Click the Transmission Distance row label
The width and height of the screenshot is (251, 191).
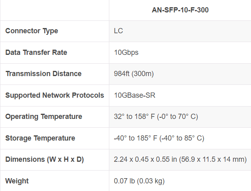click(x=43, y=74)
